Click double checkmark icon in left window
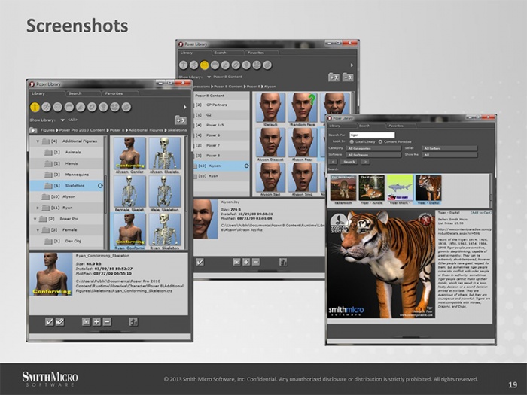This screenshot has width=527, height=395. 59,322
